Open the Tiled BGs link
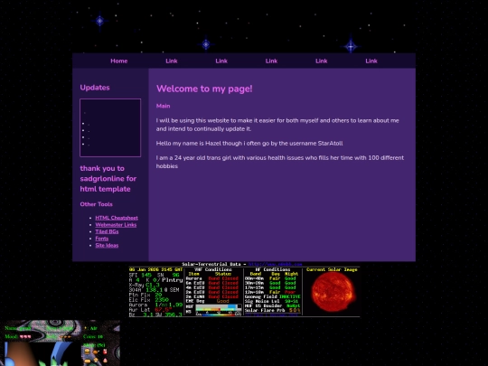Image resolution: width=488 pixels, height=366 pixels. point(107,231)
